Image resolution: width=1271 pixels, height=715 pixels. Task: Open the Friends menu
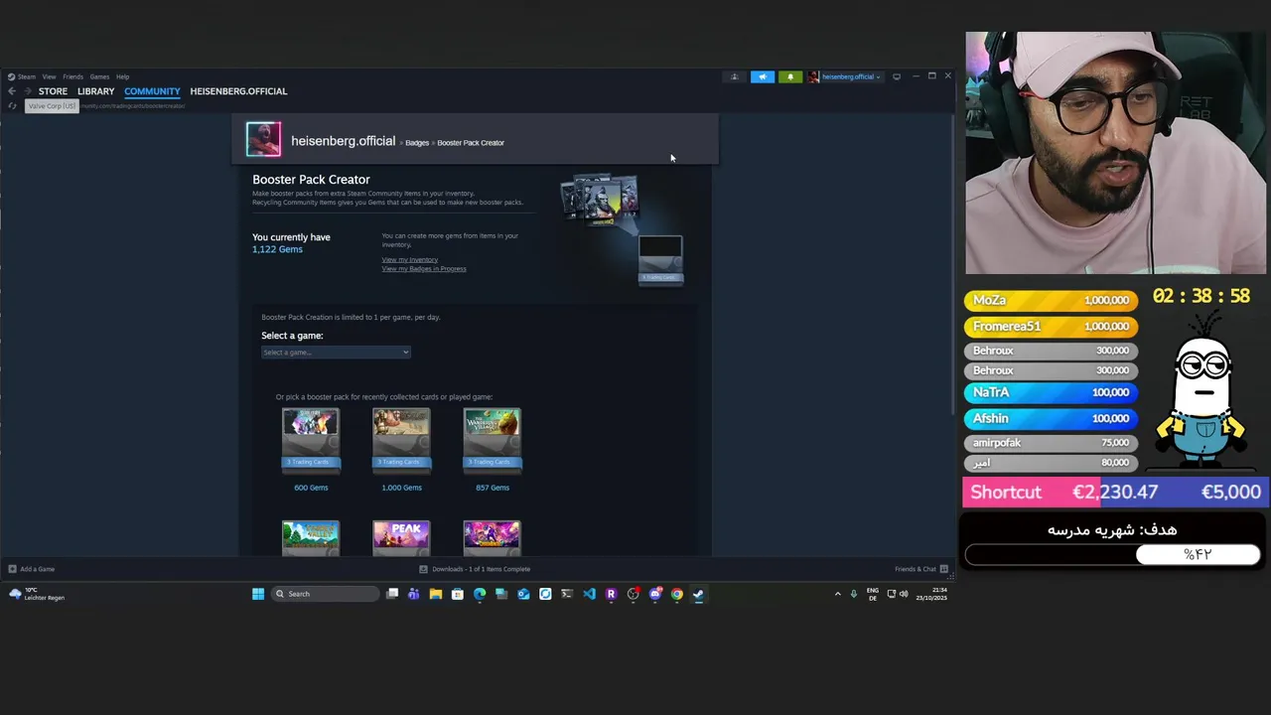coord(72,76)
